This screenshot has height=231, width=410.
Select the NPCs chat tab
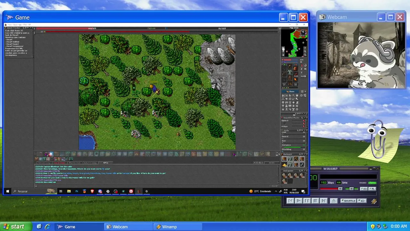pos(105,163)
